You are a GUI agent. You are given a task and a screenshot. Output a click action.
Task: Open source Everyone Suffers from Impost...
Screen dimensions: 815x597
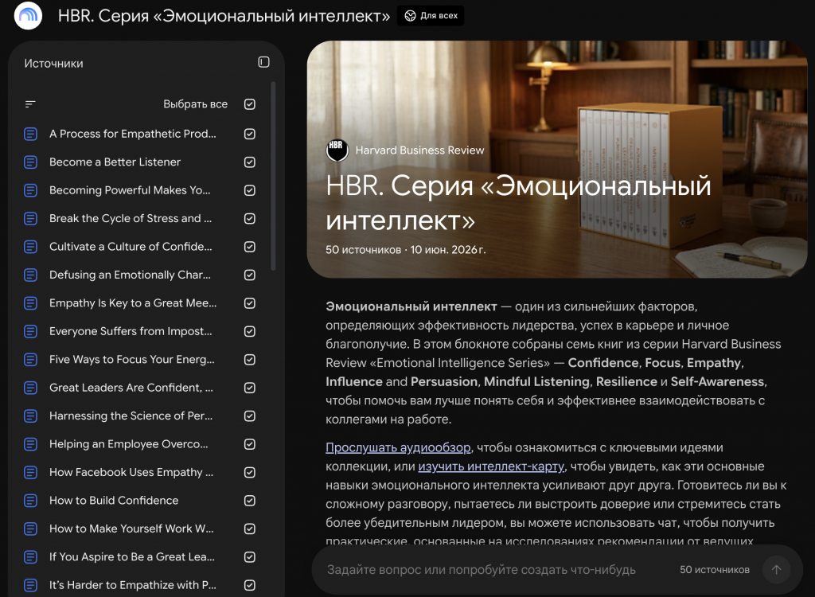click(131, 331)
